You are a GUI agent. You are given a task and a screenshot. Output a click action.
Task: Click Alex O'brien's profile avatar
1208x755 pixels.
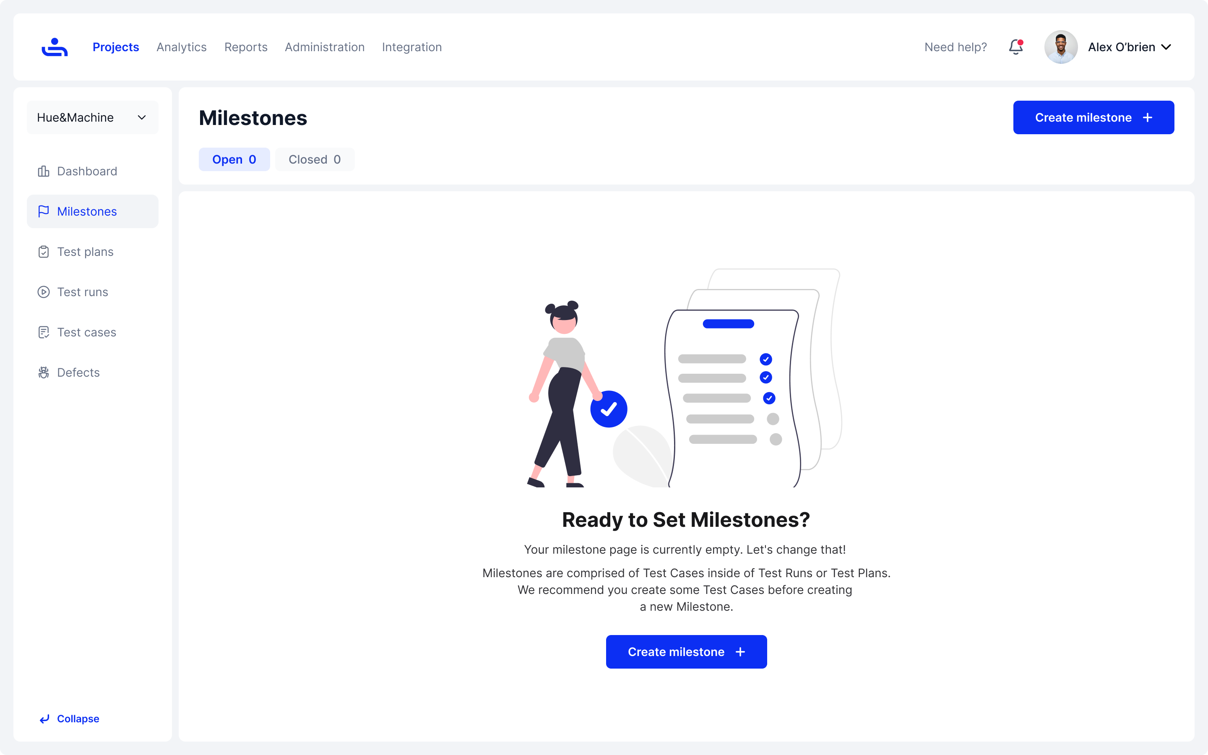point(1061,47)
